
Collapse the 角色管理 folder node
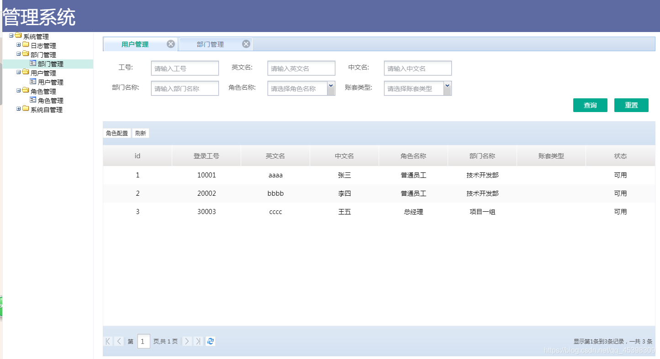coord(19,90)
